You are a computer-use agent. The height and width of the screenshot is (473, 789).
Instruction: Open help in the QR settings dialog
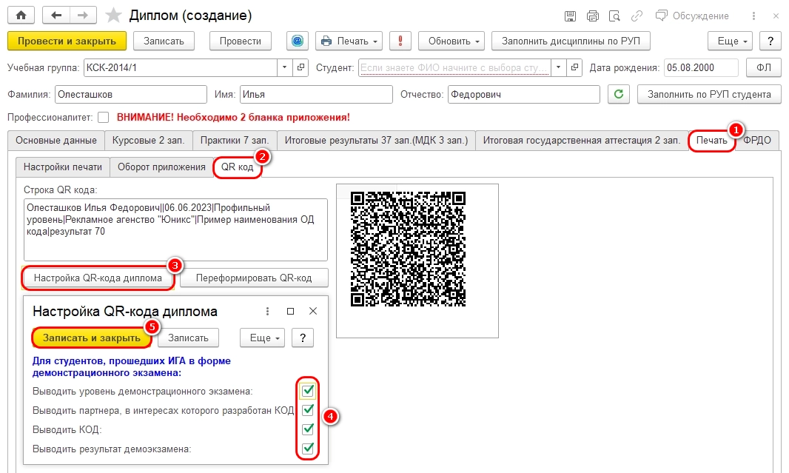coord(303,338)
